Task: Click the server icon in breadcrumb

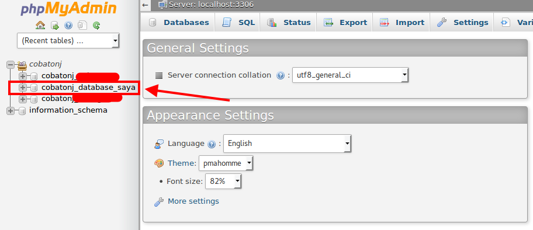Action: [163, 5]
